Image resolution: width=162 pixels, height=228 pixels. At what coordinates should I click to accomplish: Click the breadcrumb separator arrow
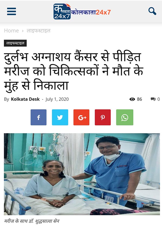pos(23,31)
